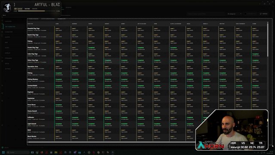This screenshot has width=275, height=155.
Task: Click the Hossin Dog Tags row title
Action: tap(33, 47)
